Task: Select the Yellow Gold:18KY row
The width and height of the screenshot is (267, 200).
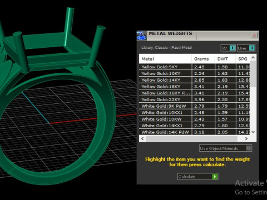Action: (195, 87)
